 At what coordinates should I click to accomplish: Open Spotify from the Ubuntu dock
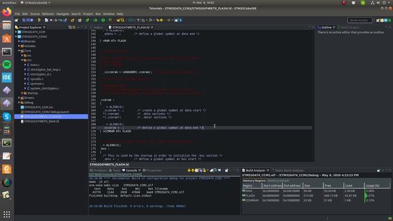[x=7, y=64]
